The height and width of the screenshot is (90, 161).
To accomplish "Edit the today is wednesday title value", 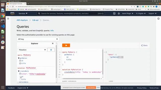I will point(37,74).
